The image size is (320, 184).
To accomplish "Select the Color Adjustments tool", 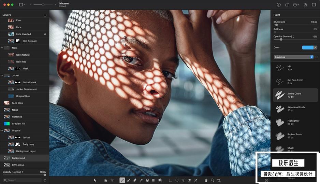I will [105, 180].
